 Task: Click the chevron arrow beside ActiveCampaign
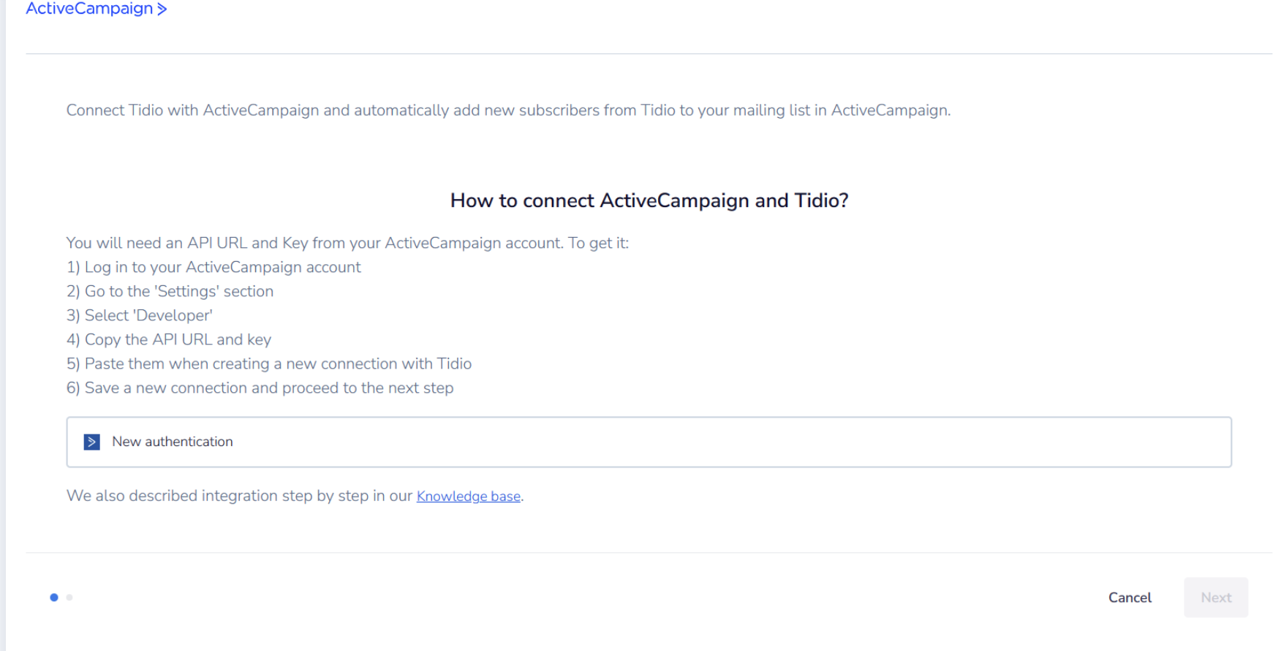tap(162, 9)
